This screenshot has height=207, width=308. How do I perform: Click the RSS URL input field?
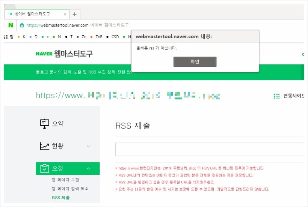point(210,149)
